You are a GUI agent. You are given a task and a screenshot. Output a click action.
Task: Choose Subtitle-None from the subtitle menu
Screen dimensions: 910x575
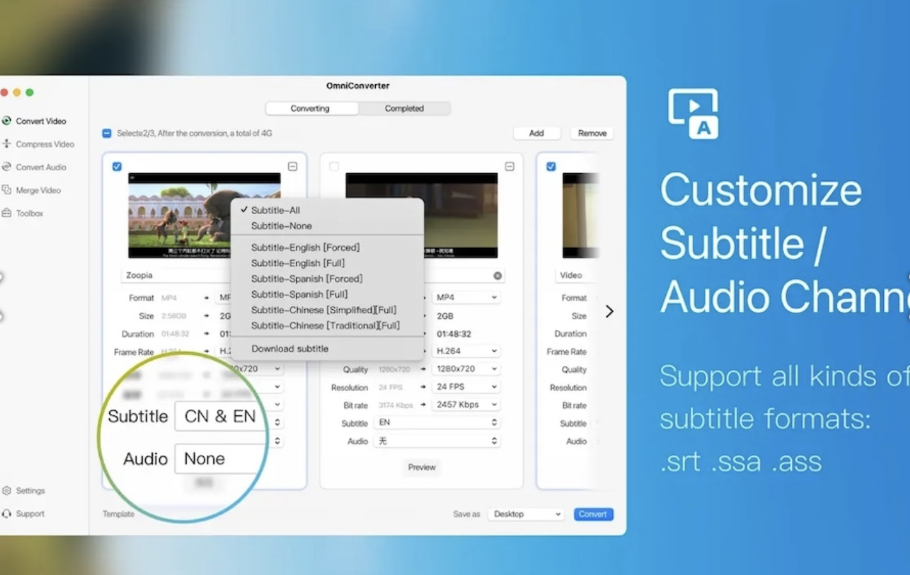pos(282,226)
